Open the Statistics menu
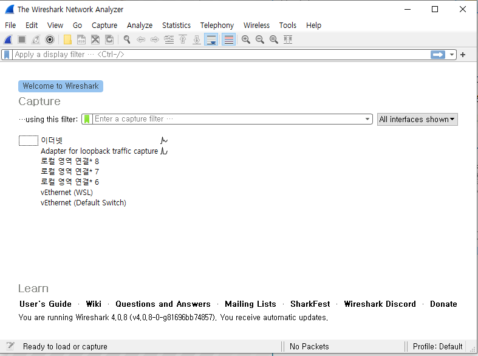This screenshot has width=478, height=356. 176,26
